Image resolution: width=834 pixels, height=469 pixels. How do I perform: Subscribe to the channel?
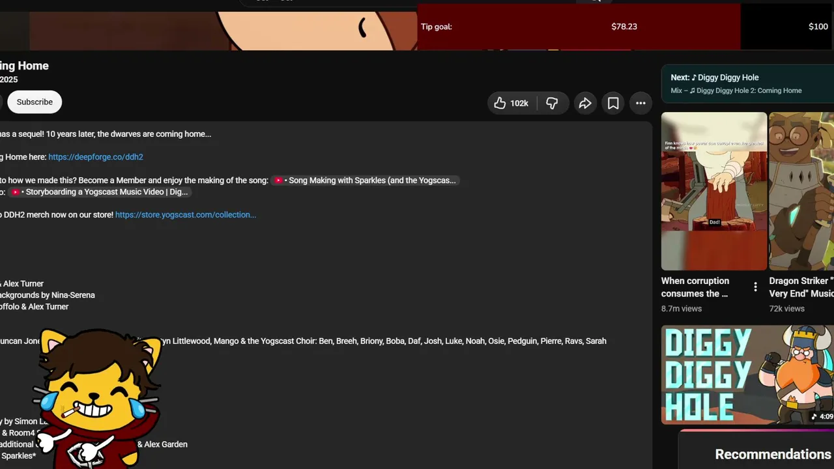(35, 102)
